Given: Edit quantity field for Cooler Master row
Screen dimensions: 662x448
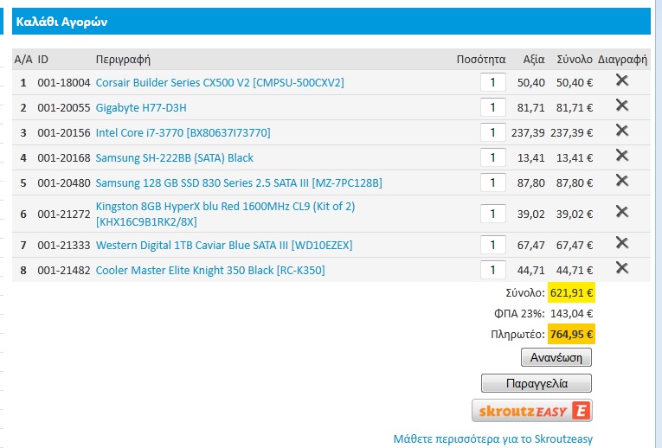Looking at the screenshot, I should [492, 270].
